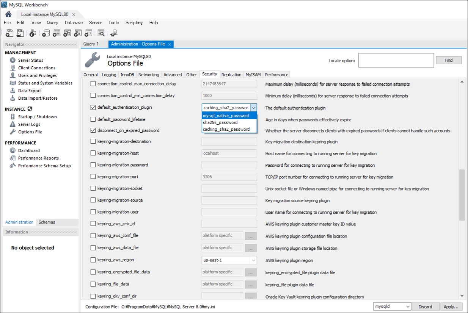The width and height of the screenshot is (468, 313).
Task: Choose caching_sha2_password from the list
Action: pos(229,129)
